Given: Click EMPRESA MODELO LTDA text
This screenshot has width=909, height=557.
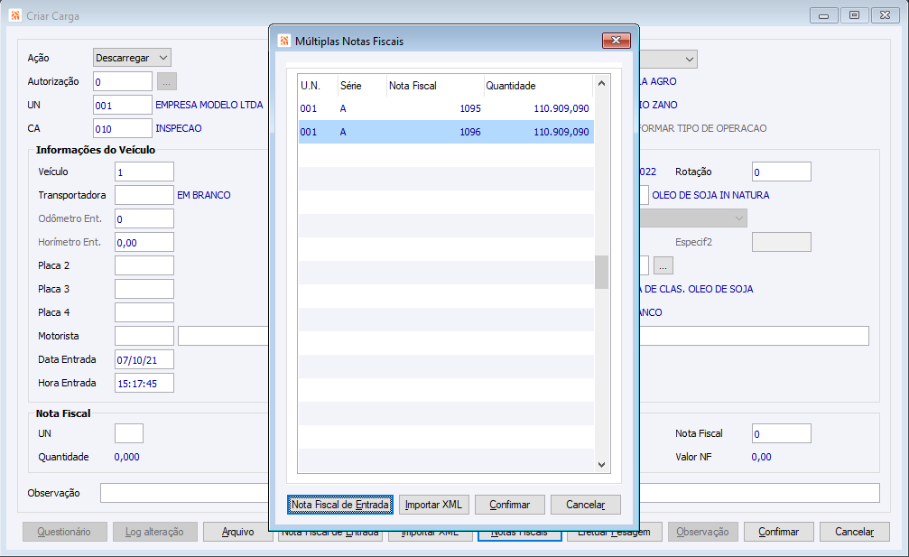Looking at the screenshot, I should point(209,105).
